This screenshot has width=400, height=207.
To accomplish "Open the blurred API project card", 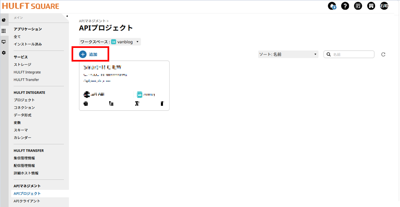I will [x=124, y=86].
